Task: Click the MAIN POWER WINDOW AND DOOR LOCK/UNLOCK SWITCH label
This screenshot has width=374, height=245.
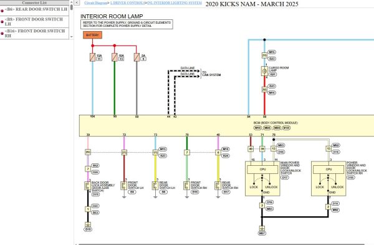Action: [290, 168]
